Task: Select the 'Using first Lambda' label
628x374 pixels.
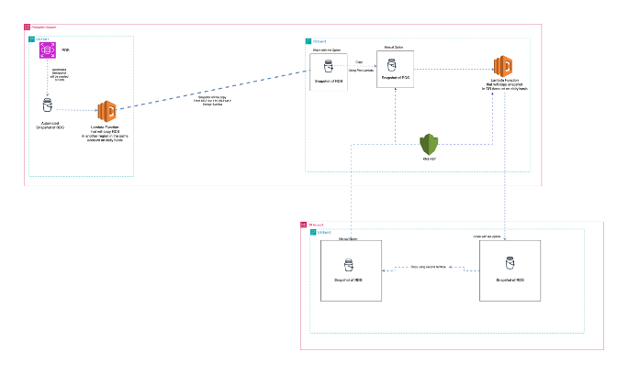Action: [361, 71]
